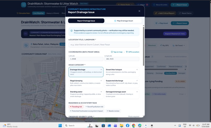Use the Tap on map link
Viewport: 211px width, 128px height.
point(117,52)
